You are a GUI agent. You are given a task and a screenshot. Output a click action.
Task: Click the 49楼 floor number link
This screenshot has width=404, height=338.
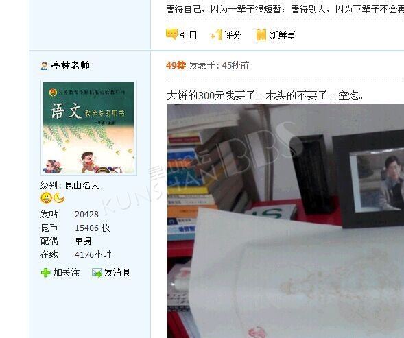(176, 65)
